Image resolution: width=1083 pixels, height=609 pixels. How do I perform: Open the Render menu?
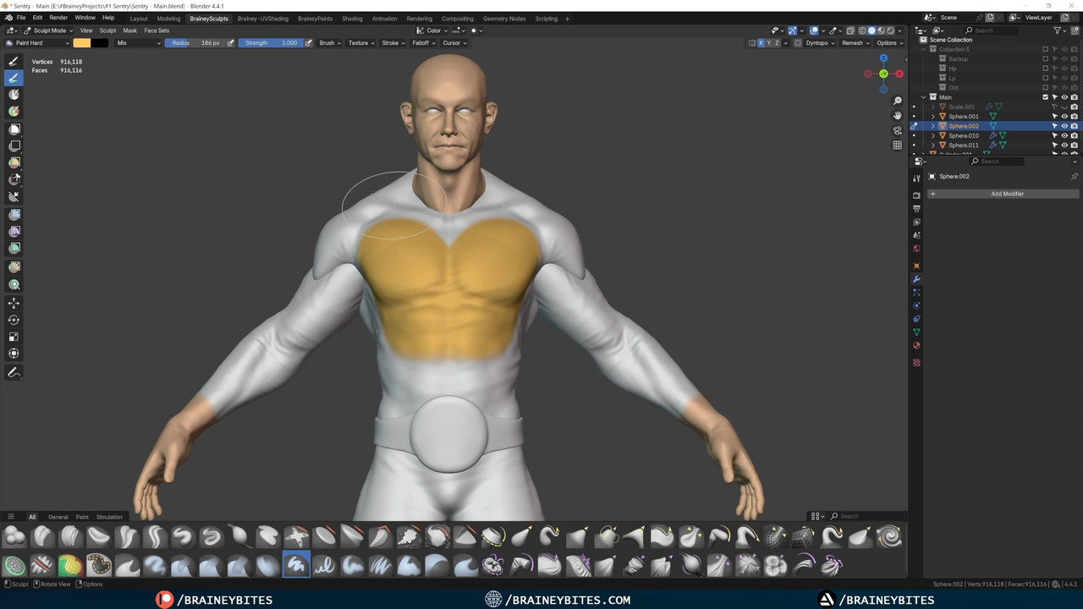click(58, 18)
